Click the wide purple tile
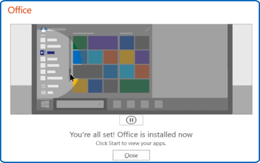Screen dimensions: 260x163 (x=103, y=43)
